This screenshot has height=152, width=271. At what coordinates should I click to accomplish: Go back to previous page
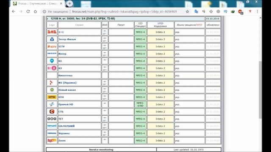tap(14, 11)
